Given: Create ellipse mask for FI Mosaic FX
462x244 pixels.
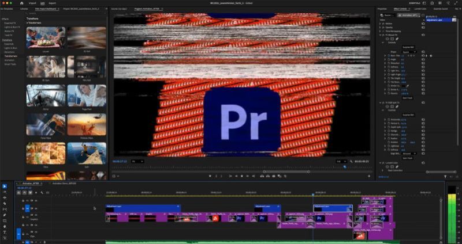Looking at the screenshot, I should tap(388, 39).
